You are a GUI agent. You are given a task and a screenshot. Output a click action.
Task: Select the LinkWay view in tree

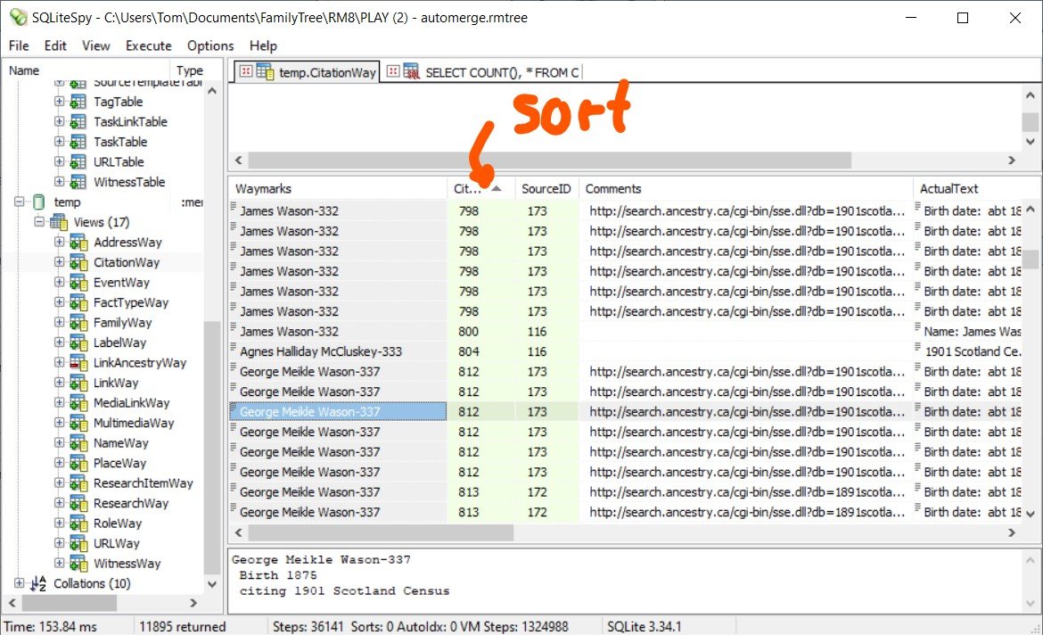116,383
